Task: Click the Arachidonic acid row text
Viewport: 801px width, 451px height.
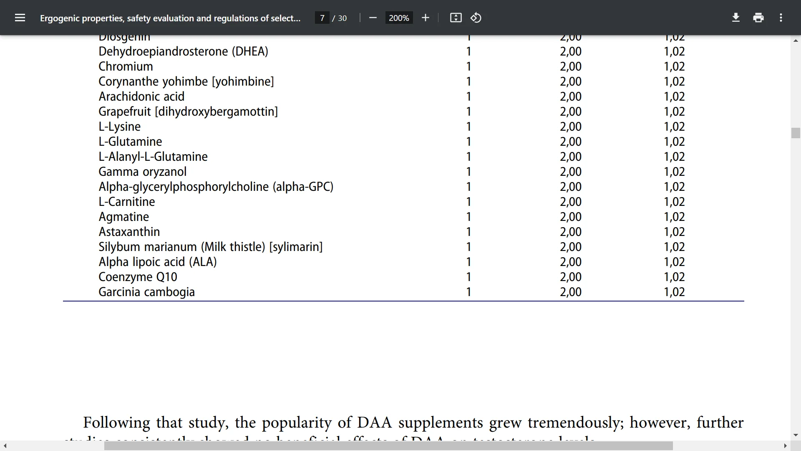Action: [141, 96]
